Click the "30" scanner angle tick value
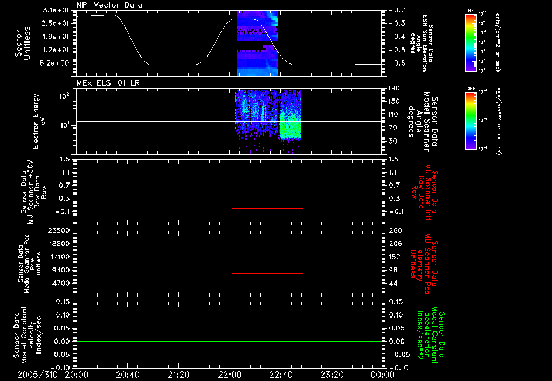The height and width of the screenshot is (381, 552). click(x=393, y=142)
